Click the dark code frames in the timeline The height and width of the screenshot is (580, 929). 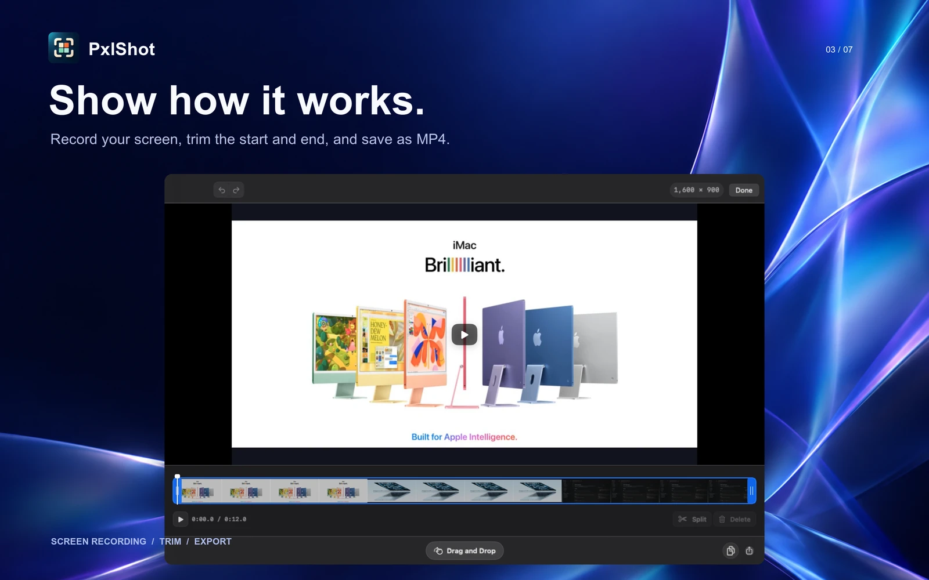point(654,491)
